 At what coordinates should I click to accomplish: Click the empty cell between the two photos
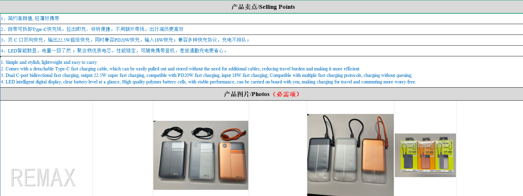[x=278, y=148]
